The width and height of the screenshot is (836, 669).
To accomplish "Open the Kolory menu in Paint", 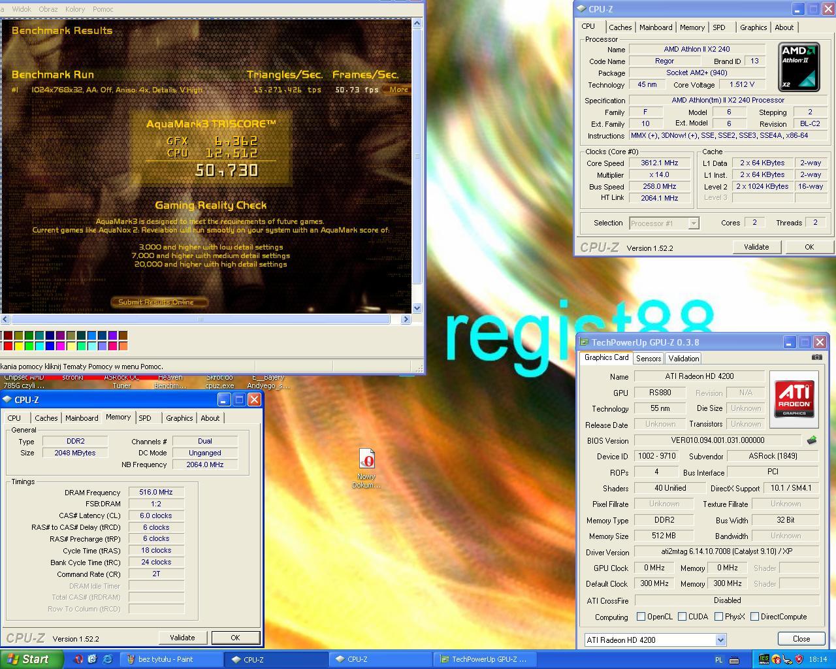I will point(75,9).
